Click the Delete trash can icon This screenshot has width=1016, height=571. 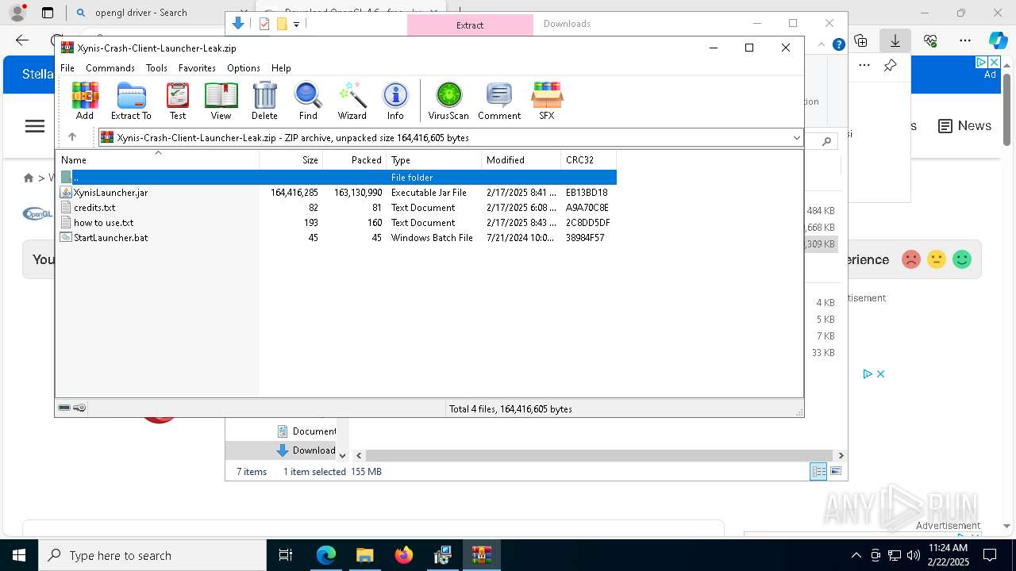pyautogui.click(x=264, y=101)
